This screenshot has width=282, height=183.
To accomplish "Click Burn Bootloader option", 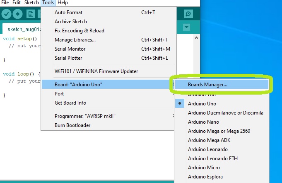I will (x=72, y=125).
